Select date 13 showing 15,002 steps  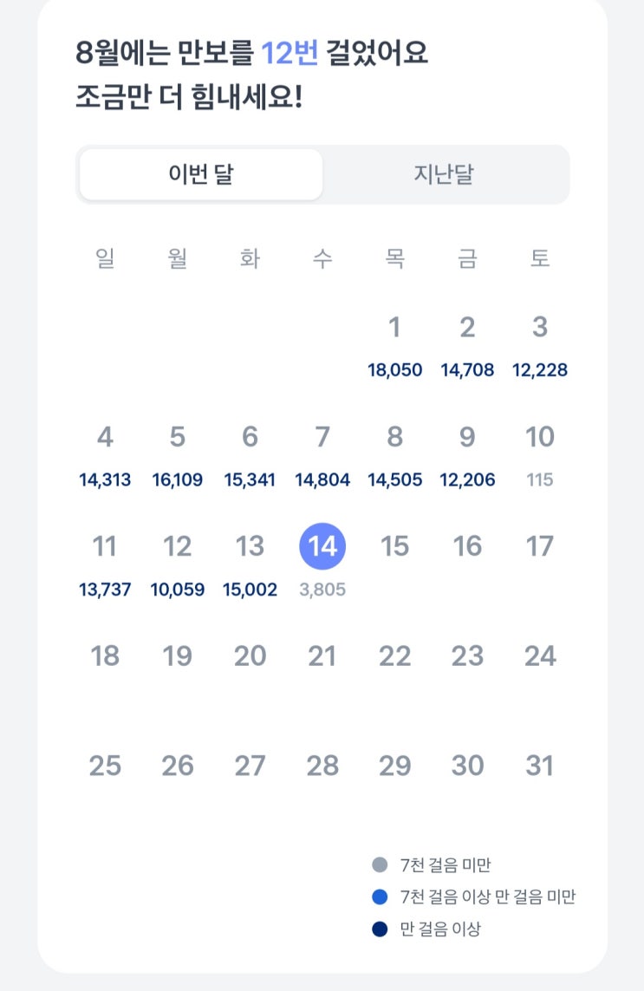[250, 547]
